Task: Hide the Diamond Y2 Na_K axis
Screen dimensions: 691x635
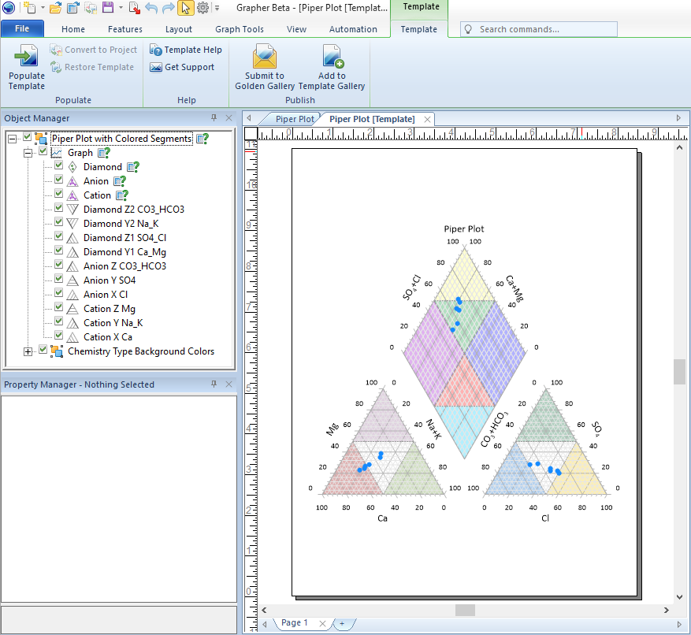Action: tap(59, 224)
